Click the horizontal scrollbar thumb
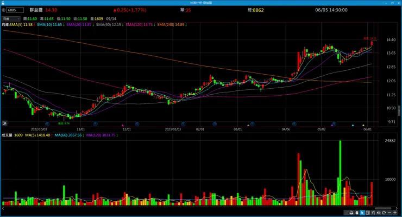Image resolution: width=402 pixels, height=217 pixels. 383,208
